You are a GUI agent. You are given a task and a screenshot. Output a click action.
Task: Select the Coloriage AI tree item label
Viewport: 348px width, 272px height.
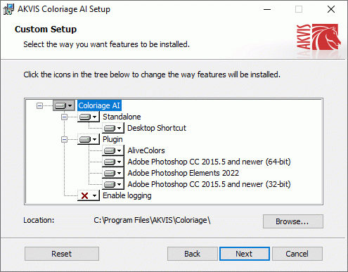[x=99, y=105]
